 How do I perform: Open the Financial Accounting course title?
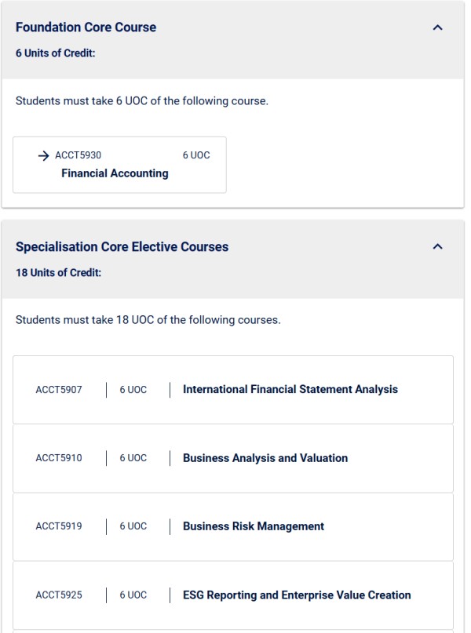(x=115, y=173)
